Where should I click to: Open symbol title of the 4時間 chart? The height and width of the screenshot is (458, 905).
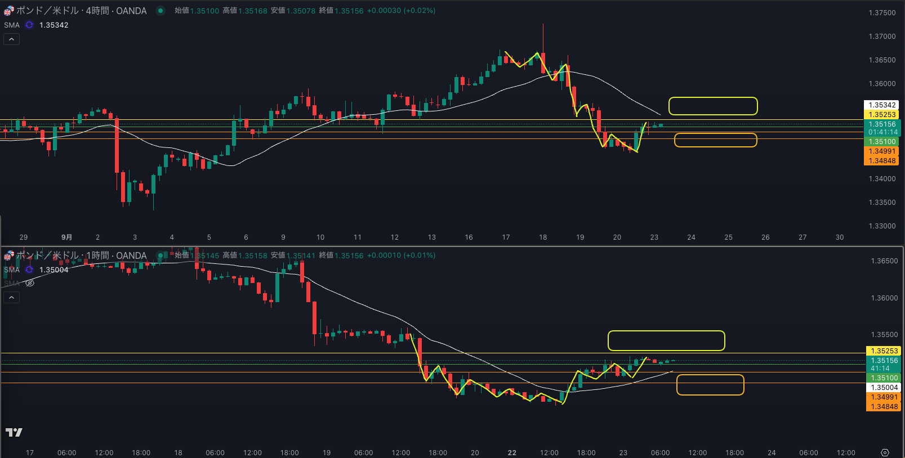pos(81,11)
